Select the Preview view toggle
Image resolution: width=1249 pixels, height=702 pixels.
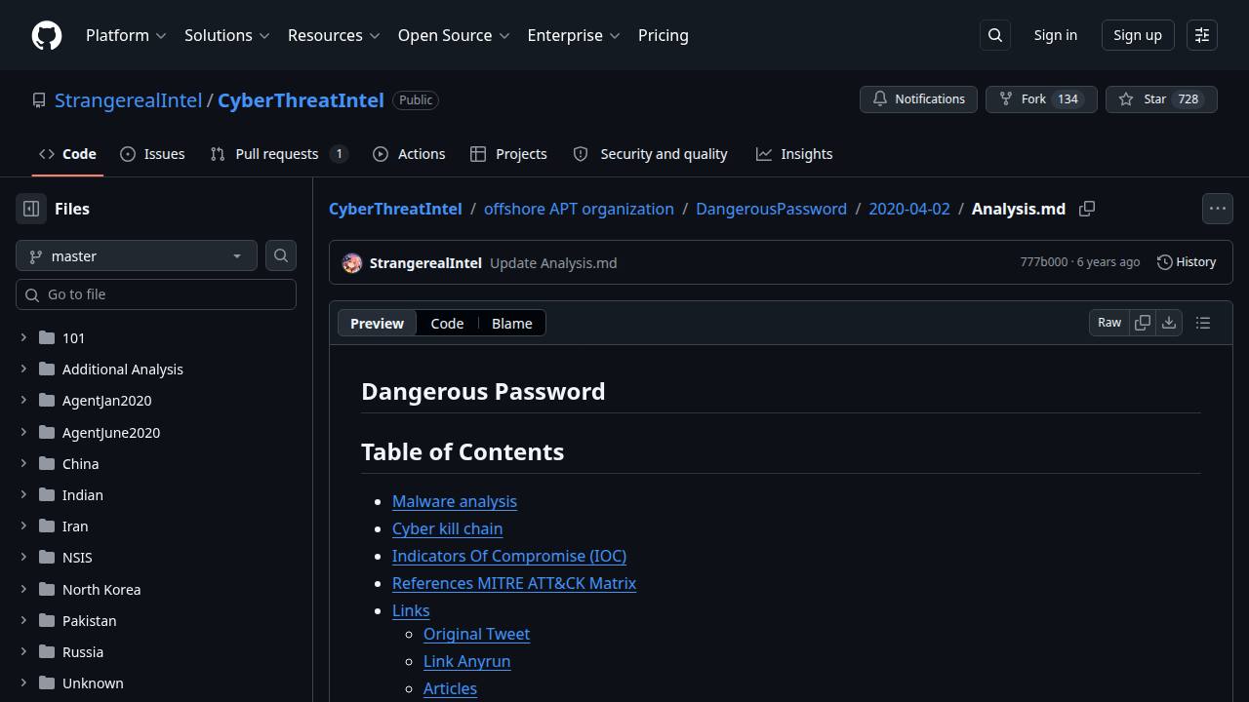tap(377, 324)
